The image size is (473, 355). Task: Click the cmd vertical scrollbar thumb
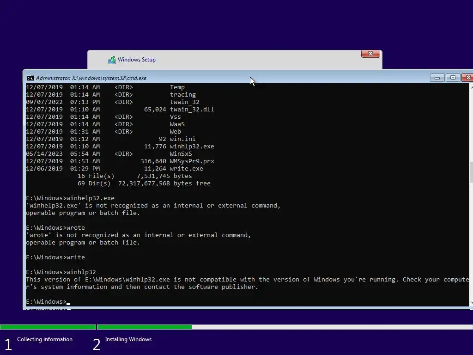tap(471, 172)
